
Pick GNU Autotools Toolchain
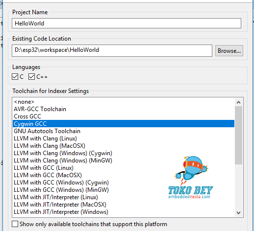[x=124, y=131]
